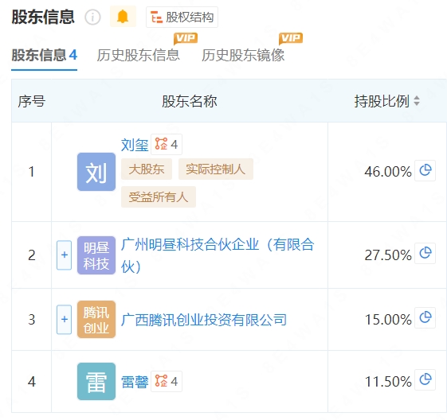447x420 pixels.
Task: Click the 腾讯创业 orange avatar thumbnail
Action: 96,319
